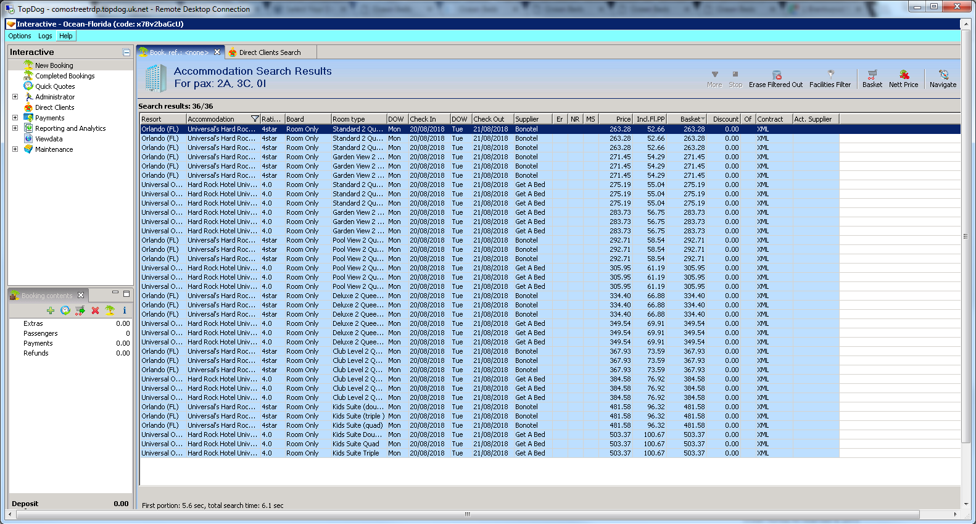976x524 pixels.
Task: Open New Booking in the Interactive tree
Action: (x=54, y=65)
